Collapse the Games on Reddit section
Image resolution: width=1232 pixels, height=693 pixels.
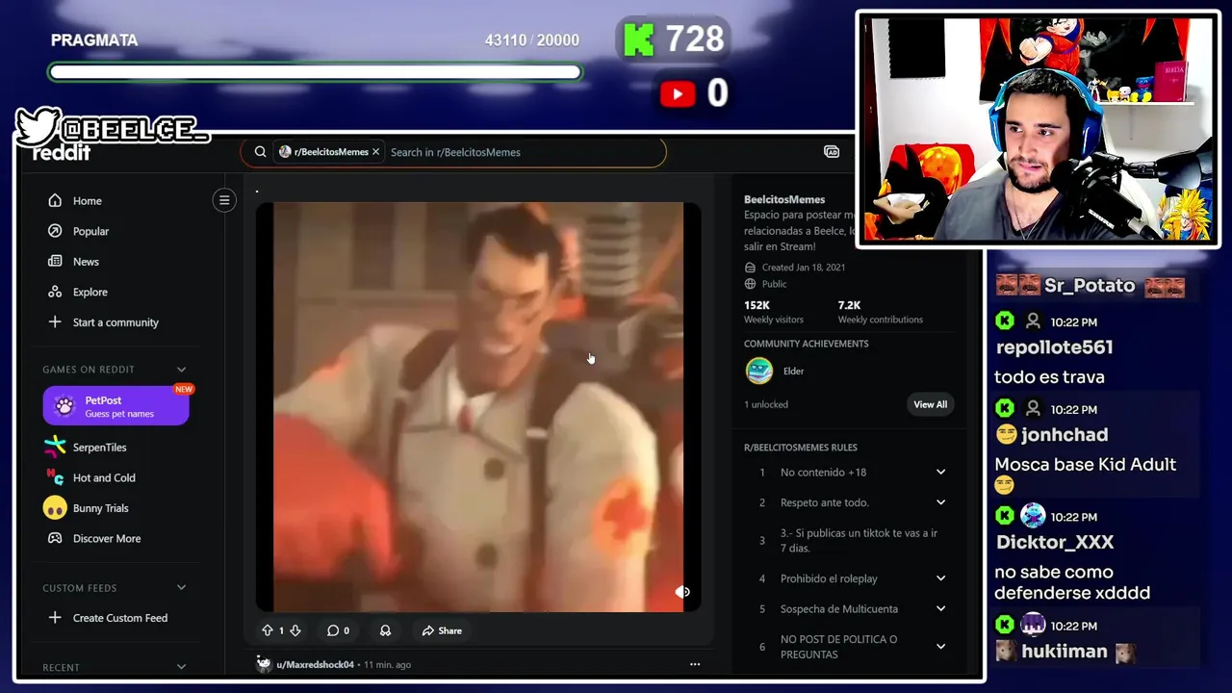pos(181,370)
